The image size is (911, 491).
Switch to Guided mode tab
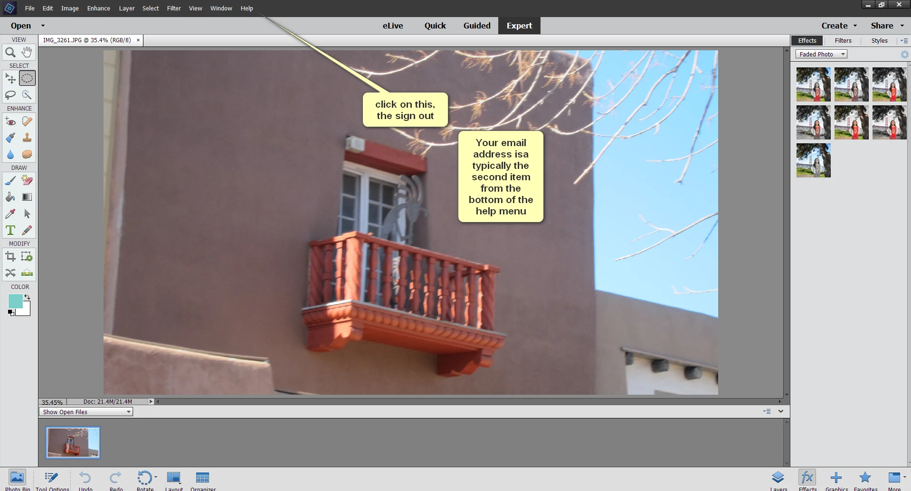[x=477, y=26]
